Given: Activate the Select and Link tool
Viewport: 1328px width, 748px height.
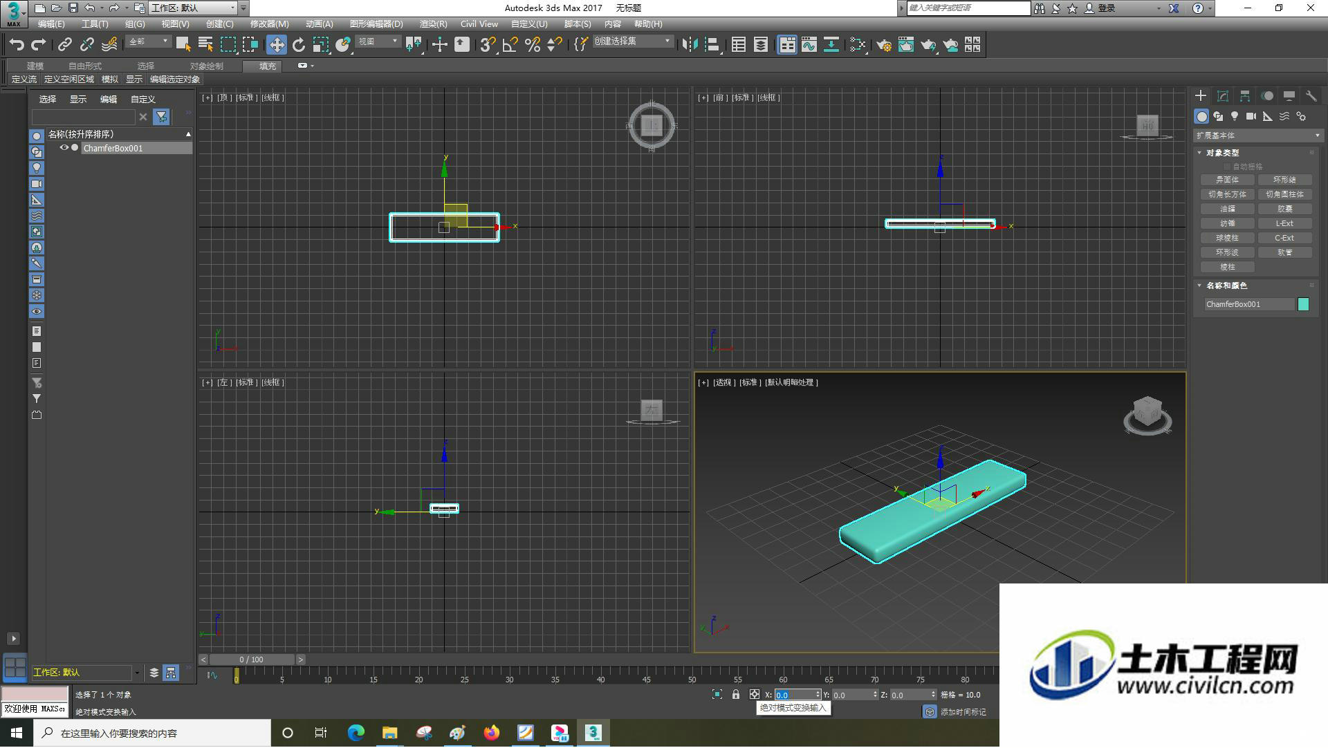Looking at the screenshot, I should click(x=65, y=45).
